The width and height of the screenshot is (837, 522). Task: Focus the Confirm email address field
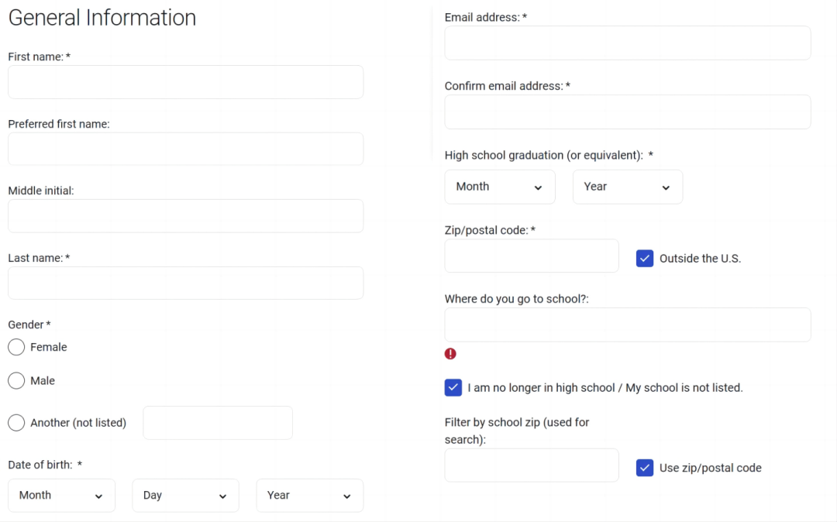[627, 112]
